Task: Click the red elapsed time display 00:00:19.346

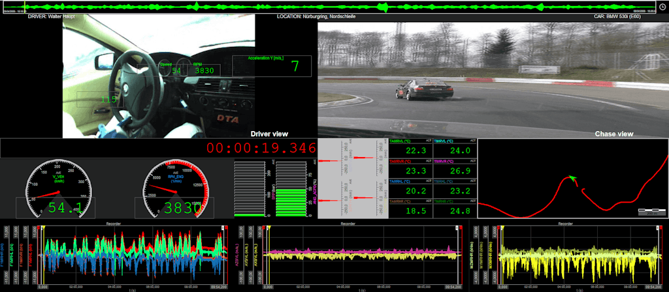Action: (x=261, y=148)
